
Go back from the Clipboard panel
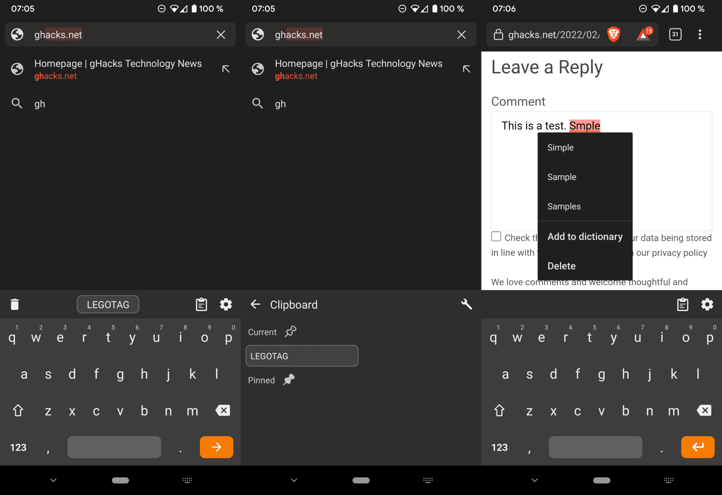(x=255, y=304)
